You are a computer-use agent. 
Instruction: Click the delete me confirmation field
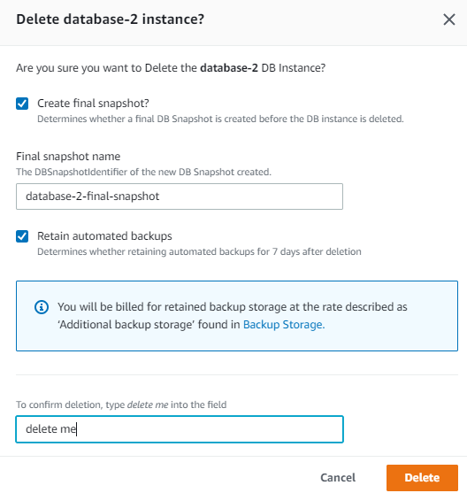click(x=180, y=429)
